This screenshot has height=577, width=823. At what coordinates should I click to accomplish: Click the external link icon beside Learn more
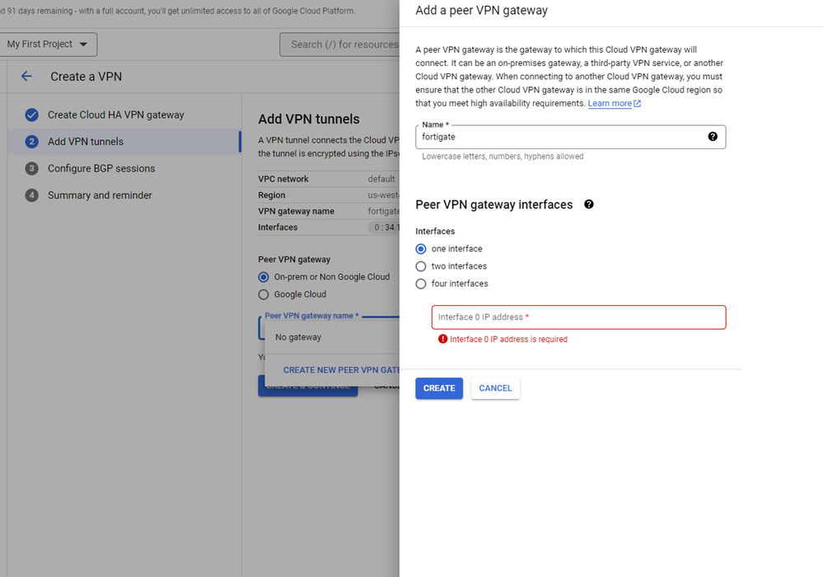point(638,104)
